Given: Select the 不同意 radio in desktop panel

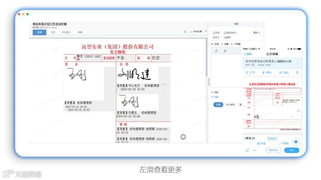Looking at the screenshot, I should [x=232, y=44].
